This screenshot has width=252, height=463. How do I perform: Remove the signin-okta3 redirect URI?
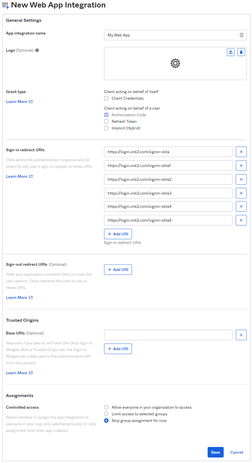241,193
